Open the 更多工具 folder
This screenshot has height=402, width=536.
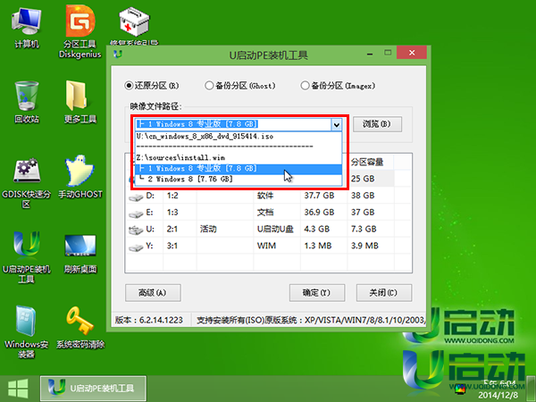point(80,102)
